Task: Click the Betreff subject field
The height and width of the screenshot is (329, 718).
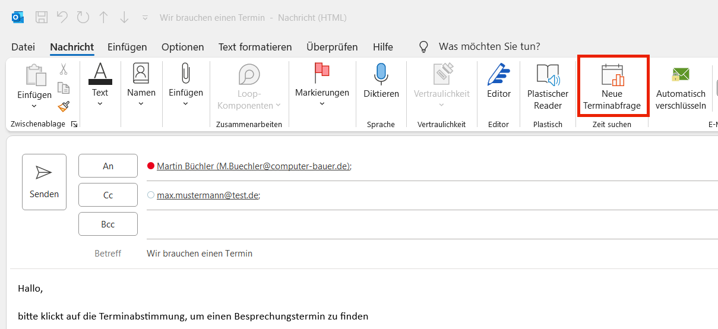Action: 416,254
